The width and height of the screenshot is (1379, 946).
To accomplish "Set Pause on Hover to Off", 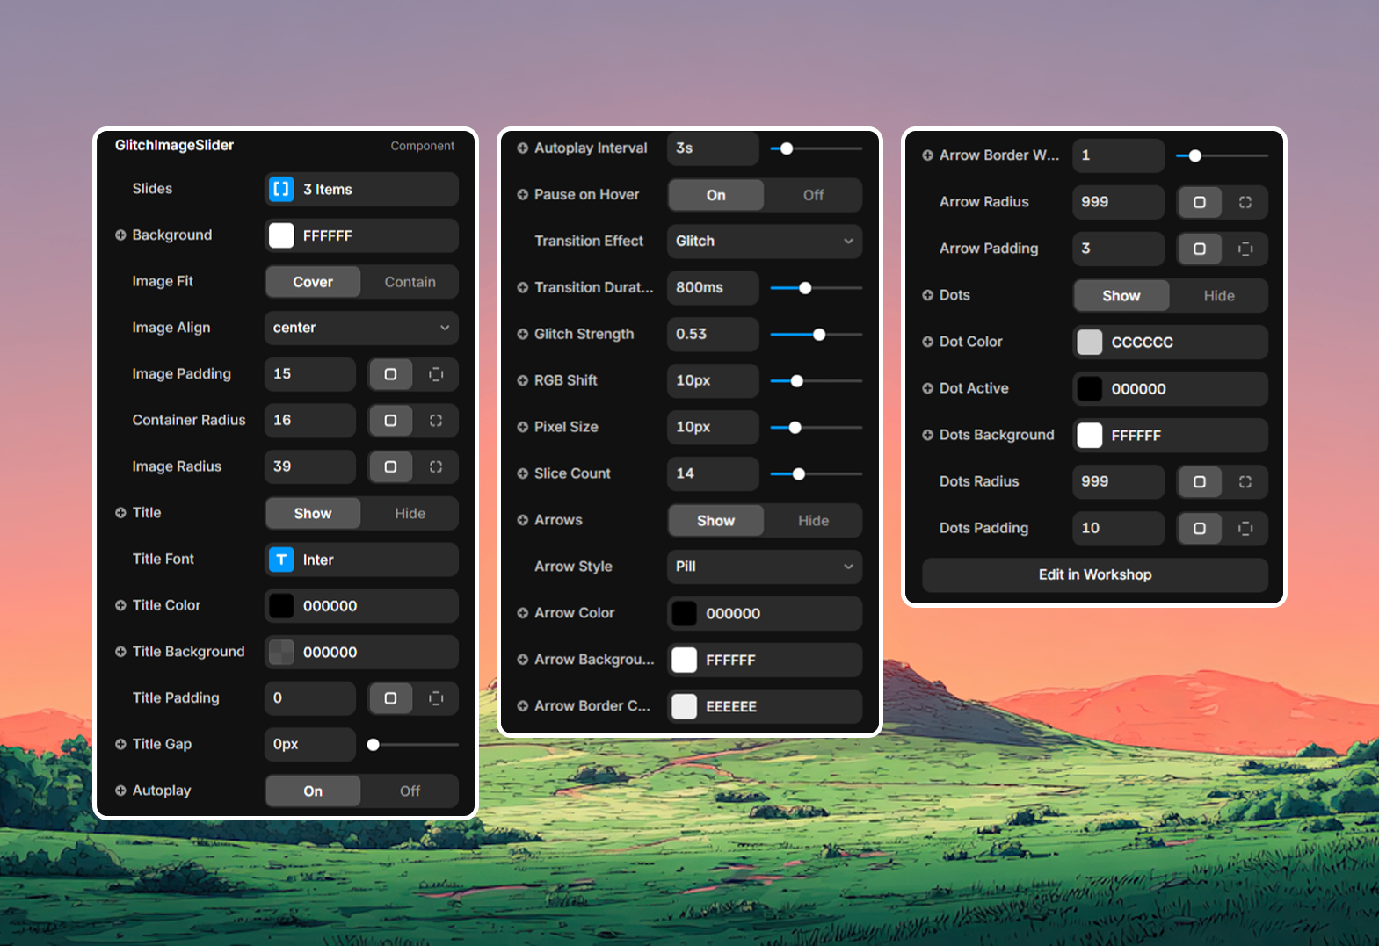I will (x=813, y=195).
